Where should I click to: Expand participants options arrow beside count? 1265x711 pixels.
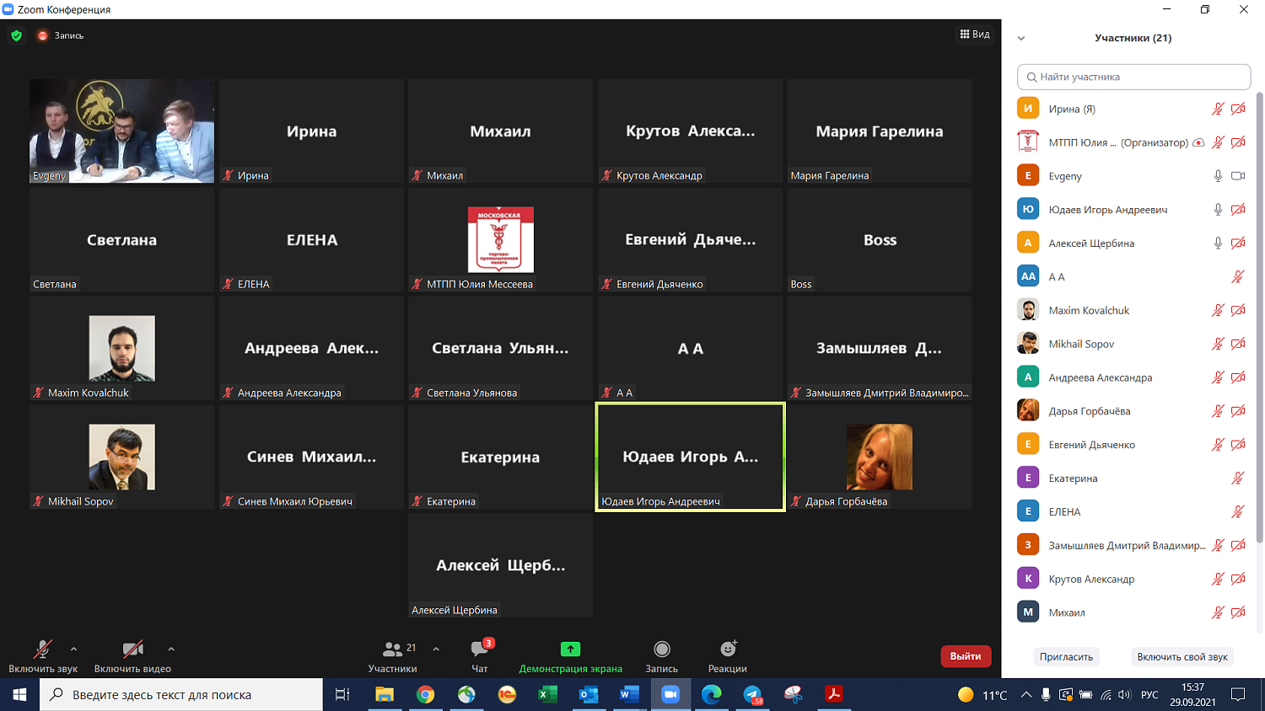click(x=436, y=649)
